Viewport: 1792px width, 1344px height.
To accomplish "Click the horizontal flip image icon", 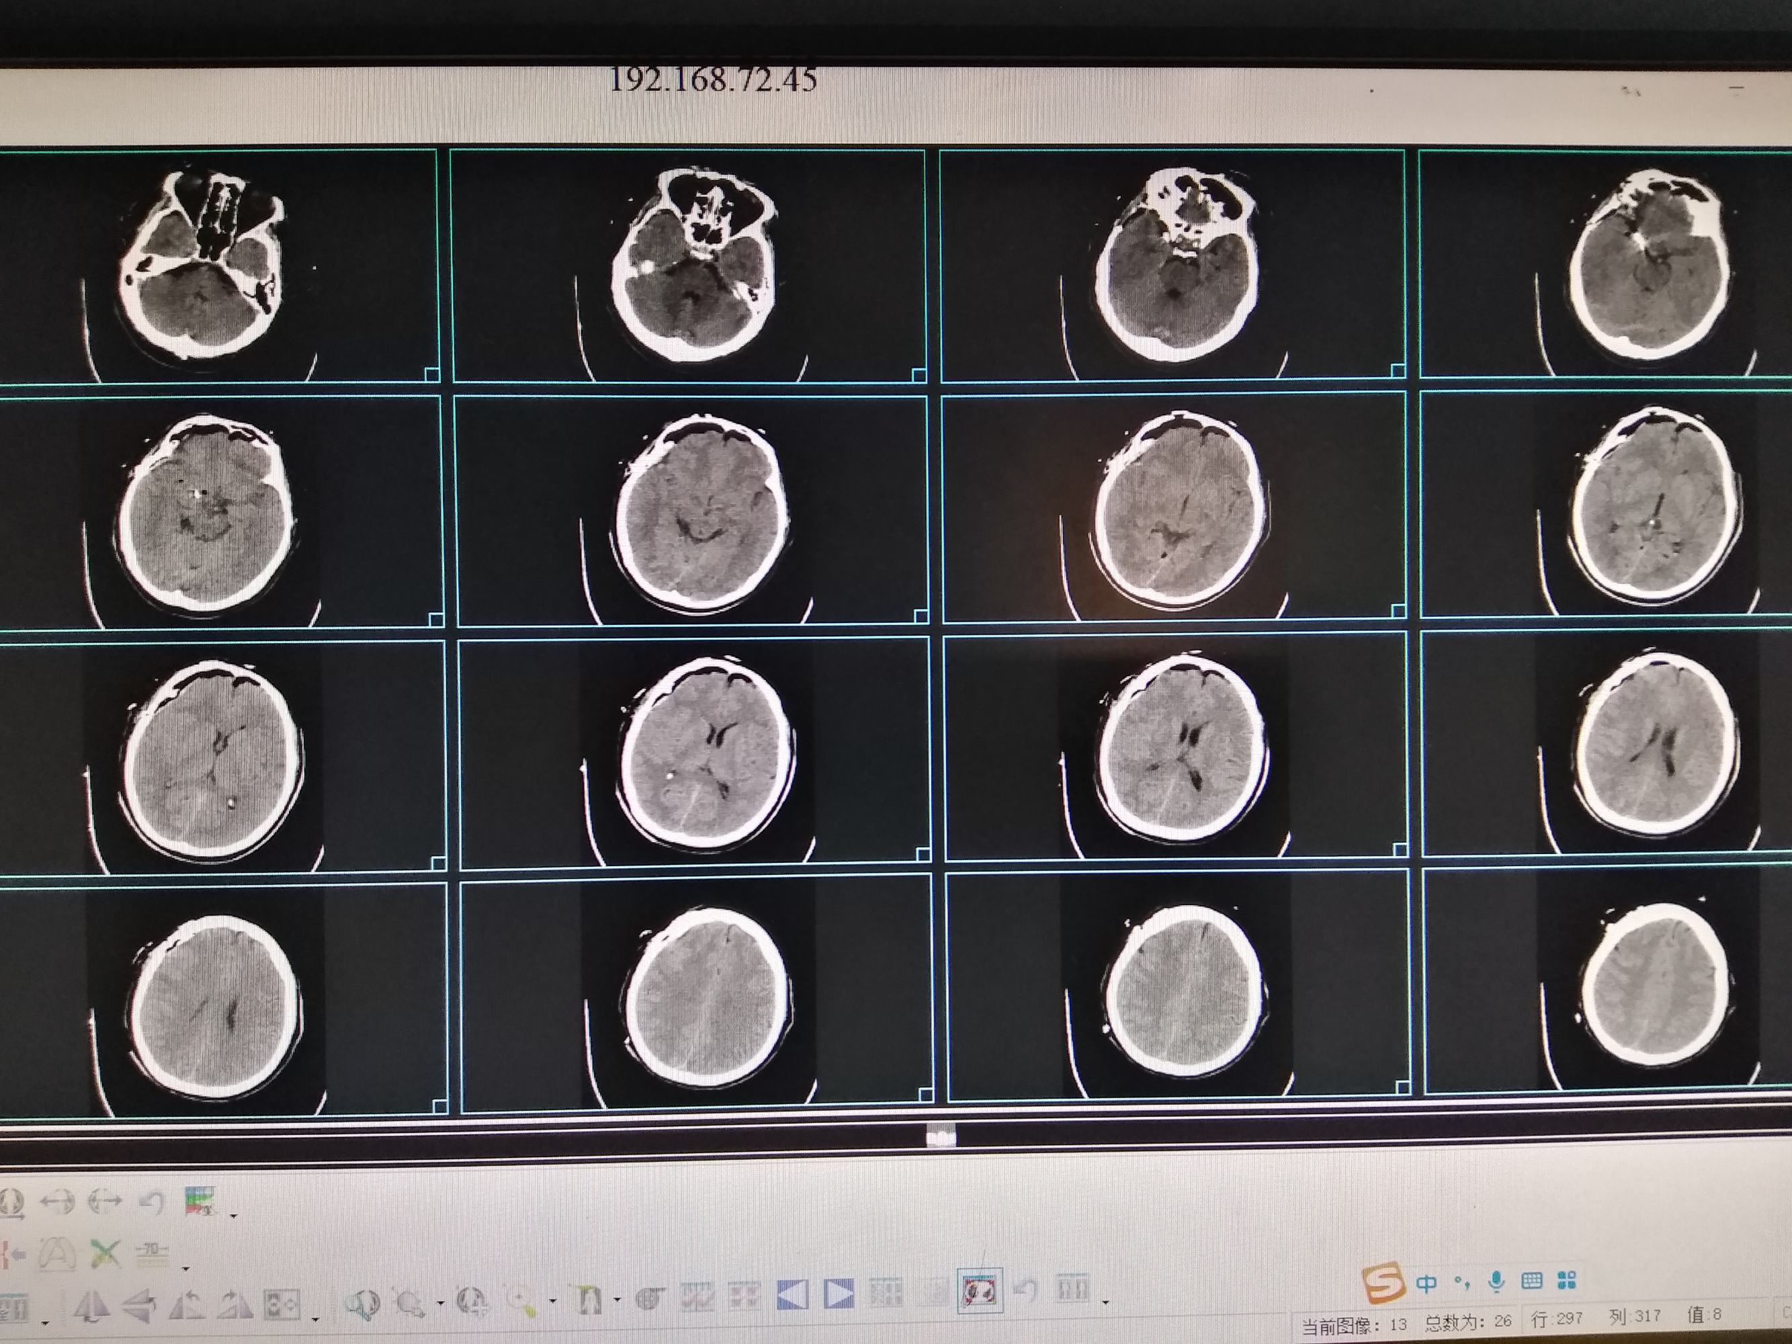I will pos(91,1305).
